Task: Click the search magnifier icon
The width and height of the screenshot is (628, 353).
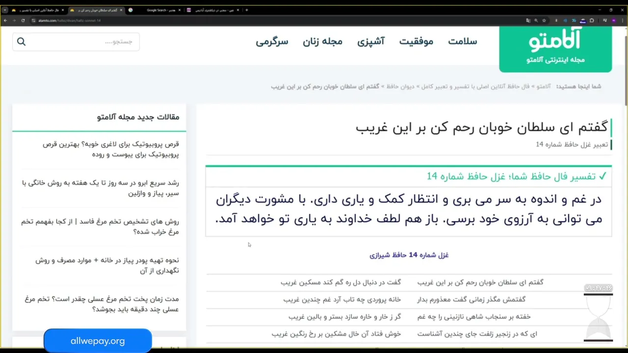Action: click(21, 42)
